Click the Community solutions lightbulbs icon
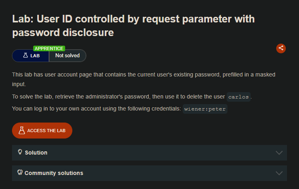The width and height of the screenshot is (299, 189). (x=20, y=173)
